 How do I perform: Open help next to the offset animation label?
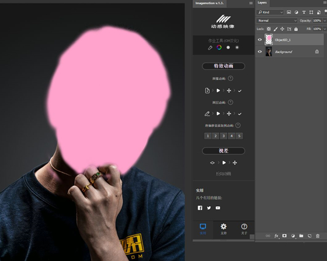pos(238,125)
